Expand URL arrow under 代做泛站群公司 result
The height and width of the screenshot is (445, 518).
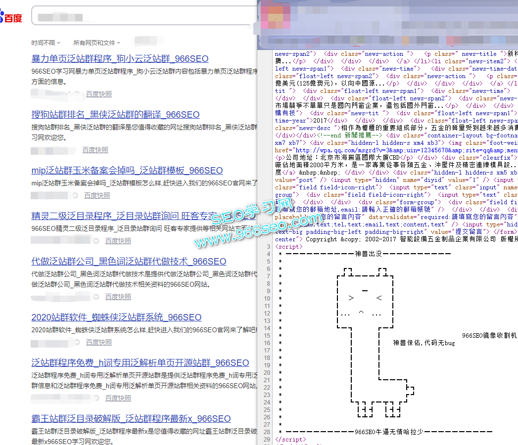(x=96, y=297)
